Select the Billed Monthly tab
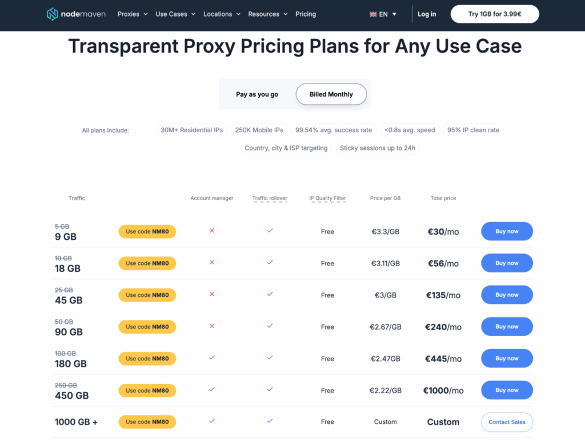 pos(331,94)
